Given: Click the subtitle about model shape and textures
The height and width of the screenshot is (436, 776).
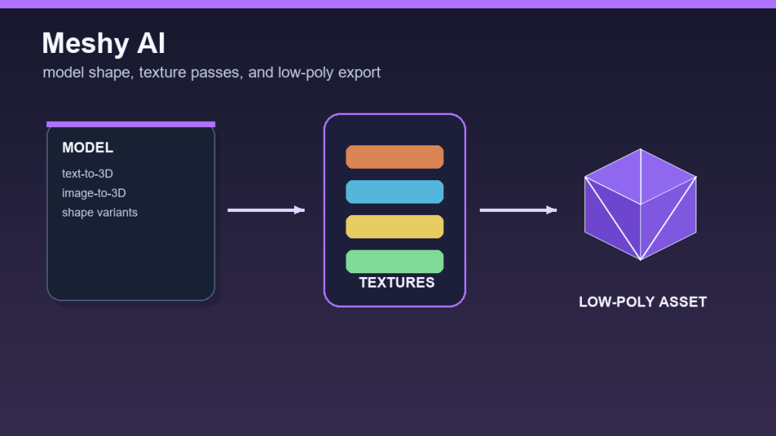Looking at the screenshot, I should coord(211,73).
